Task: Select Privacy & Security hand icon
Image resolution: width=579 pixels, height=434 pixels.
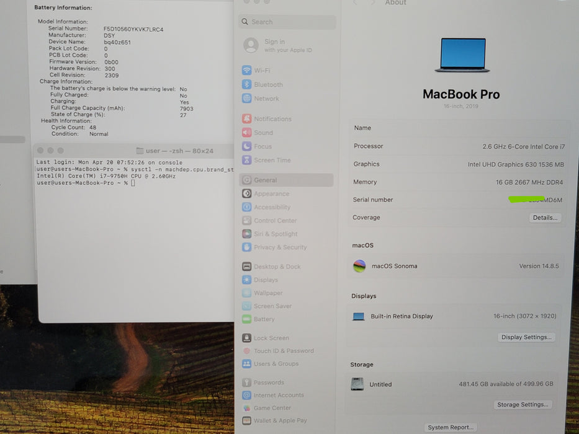Action: click(246, 247)
